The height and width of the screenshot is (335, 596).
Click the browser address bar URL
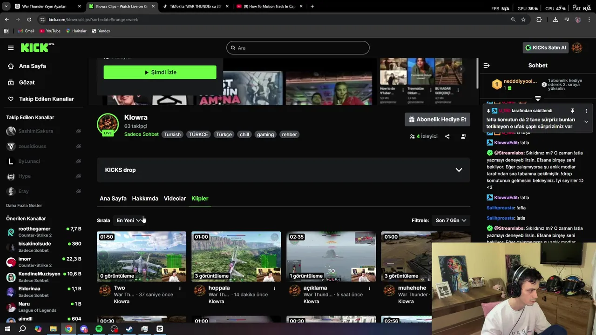(93, 20)
